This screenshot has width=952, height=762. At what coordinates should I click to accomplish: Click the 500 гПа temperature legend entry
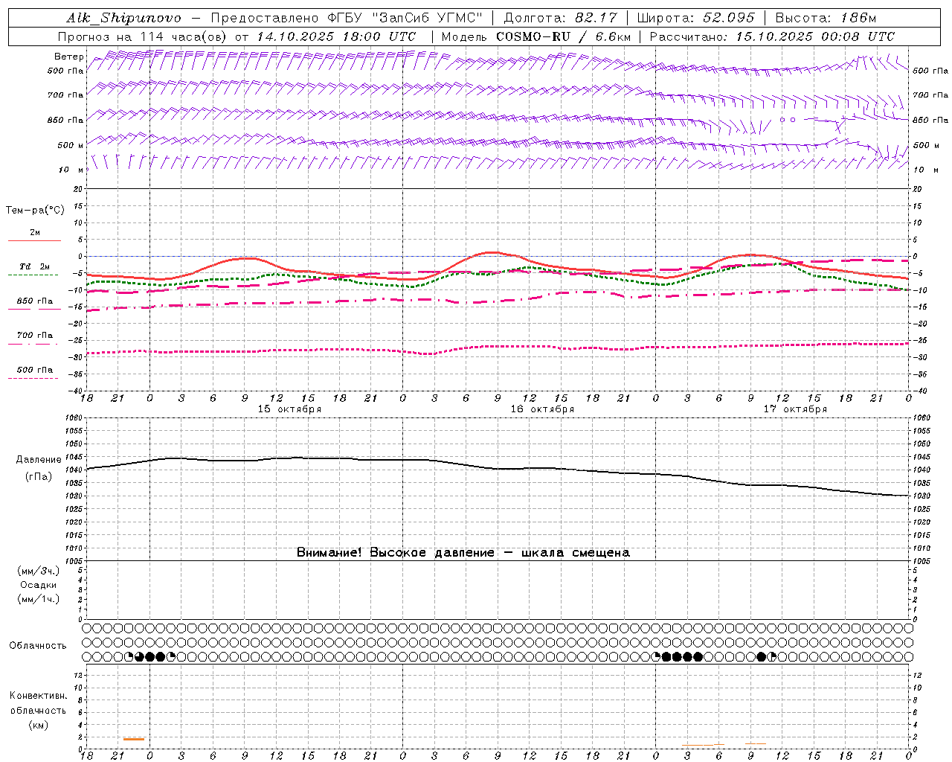click(x=35, y=370)
